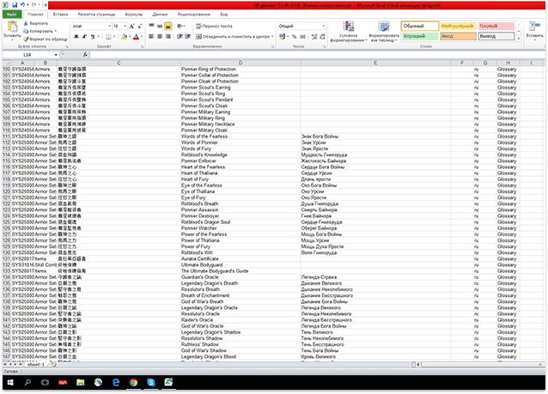
Task: Open the font size 10 dropdown
Action: (x=125, y=27)
